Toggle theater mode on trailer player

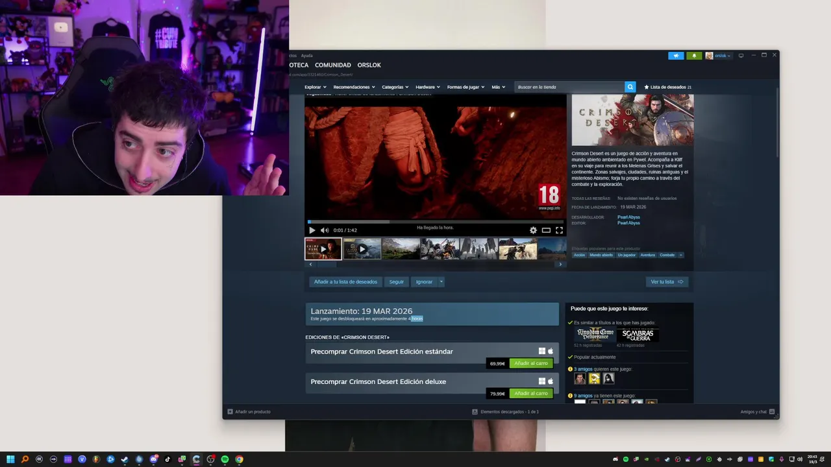(546, 230)
